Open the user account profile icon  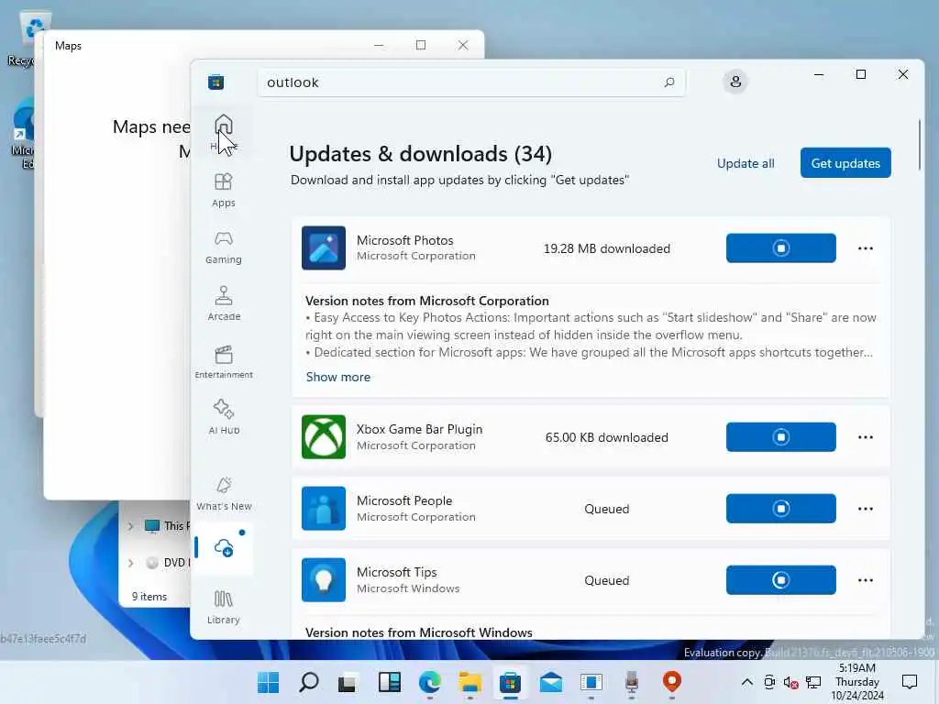click(735, 82)
